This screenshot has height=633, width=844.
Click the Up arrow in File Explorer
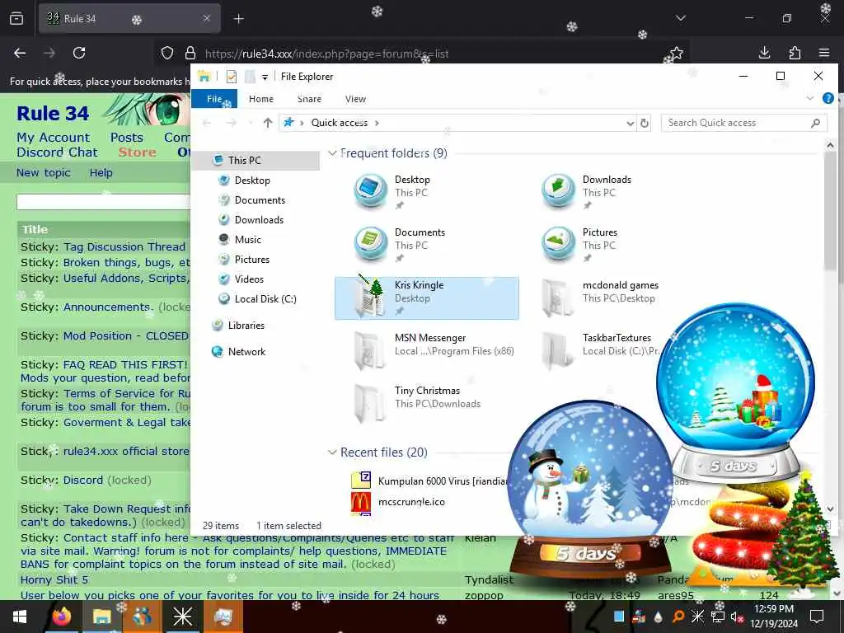(x=268, y=123)
